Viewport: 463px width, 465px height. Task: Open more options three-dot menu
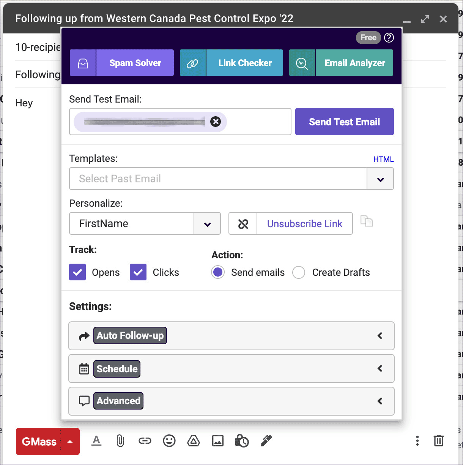(x=417, y=441)
